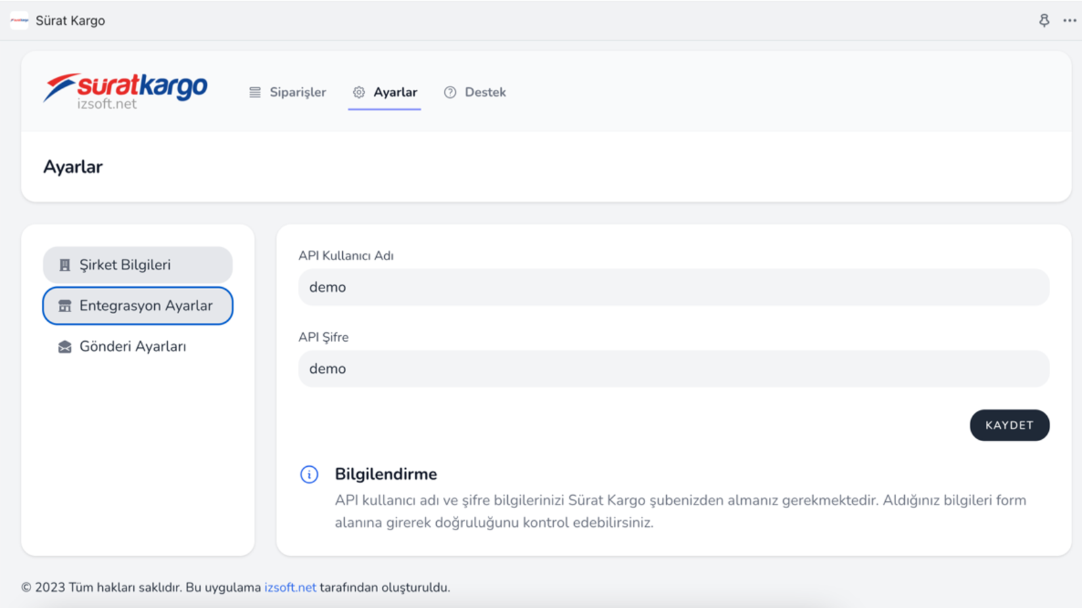
Task: Click the Ayarlar page heading
Action: pyautogui.click(x=73, y=167)
